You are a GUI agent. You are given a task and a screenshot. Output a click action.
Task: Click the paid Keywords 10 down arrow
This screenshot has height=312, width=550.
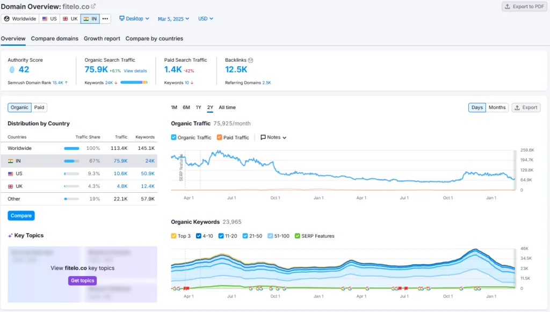192,83
